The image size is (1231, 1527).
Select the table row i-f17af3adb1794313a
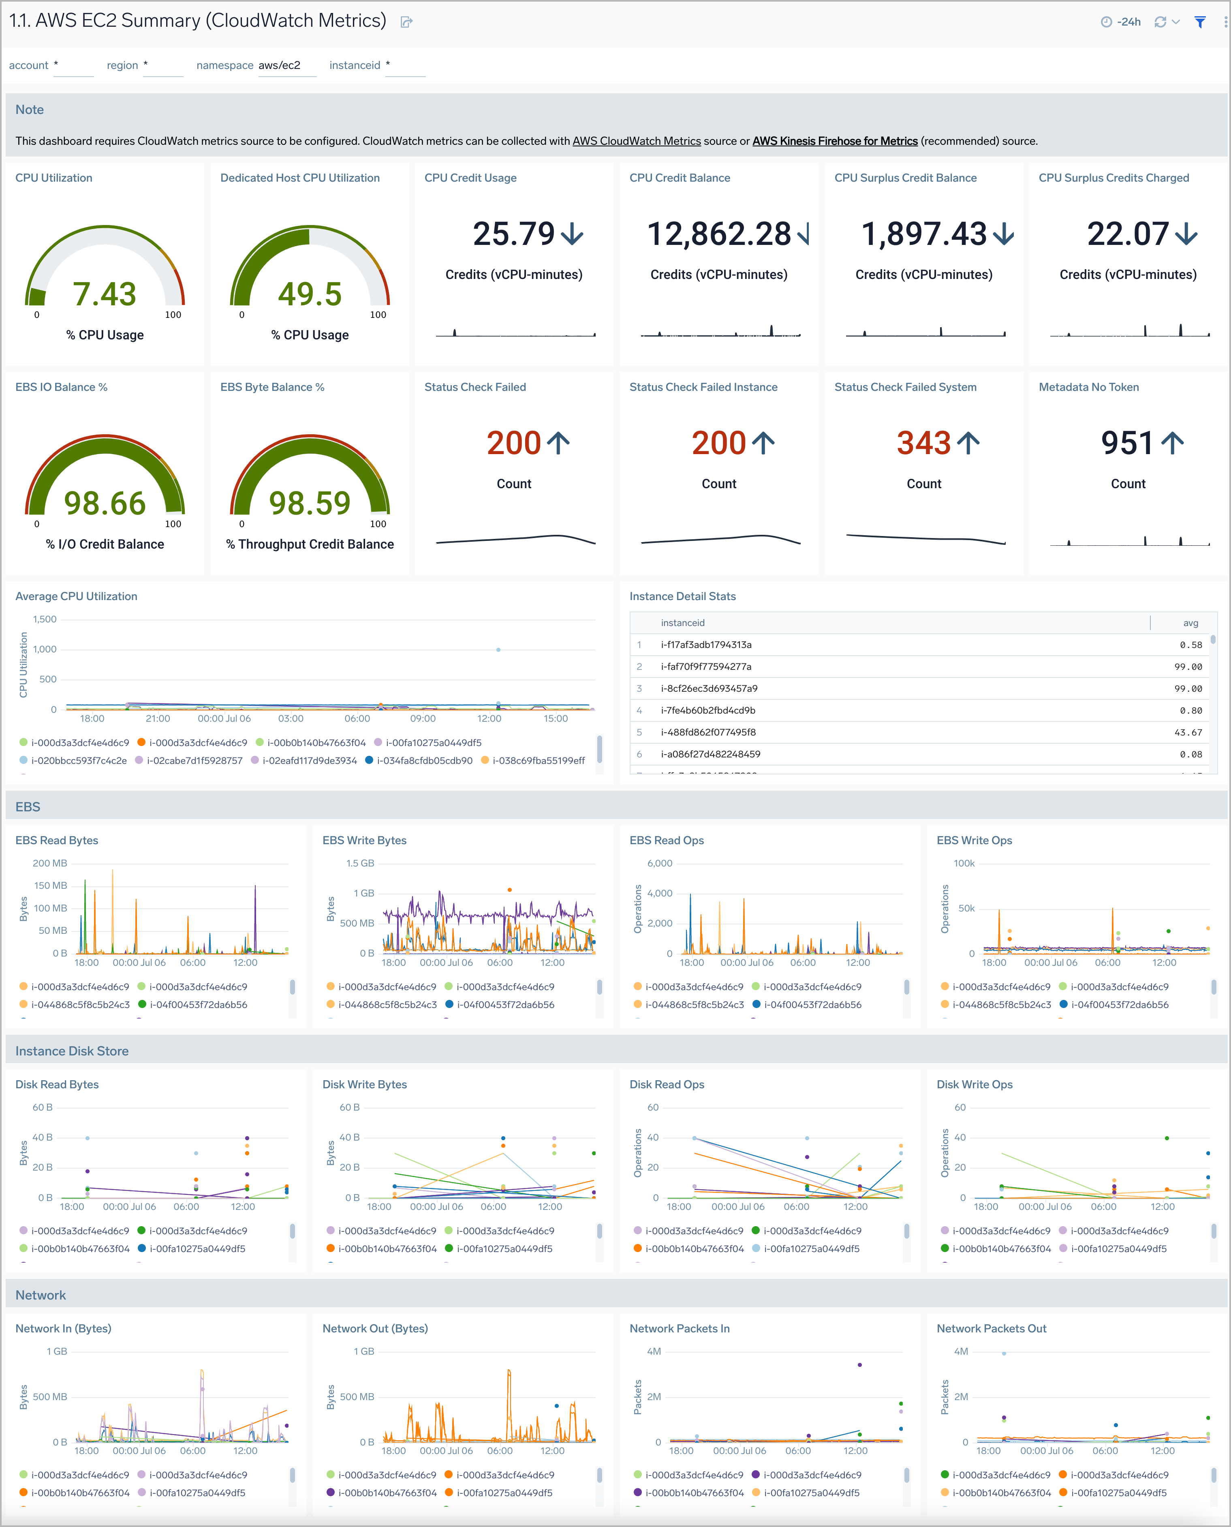pyautogui.click(x=919, y=644)
